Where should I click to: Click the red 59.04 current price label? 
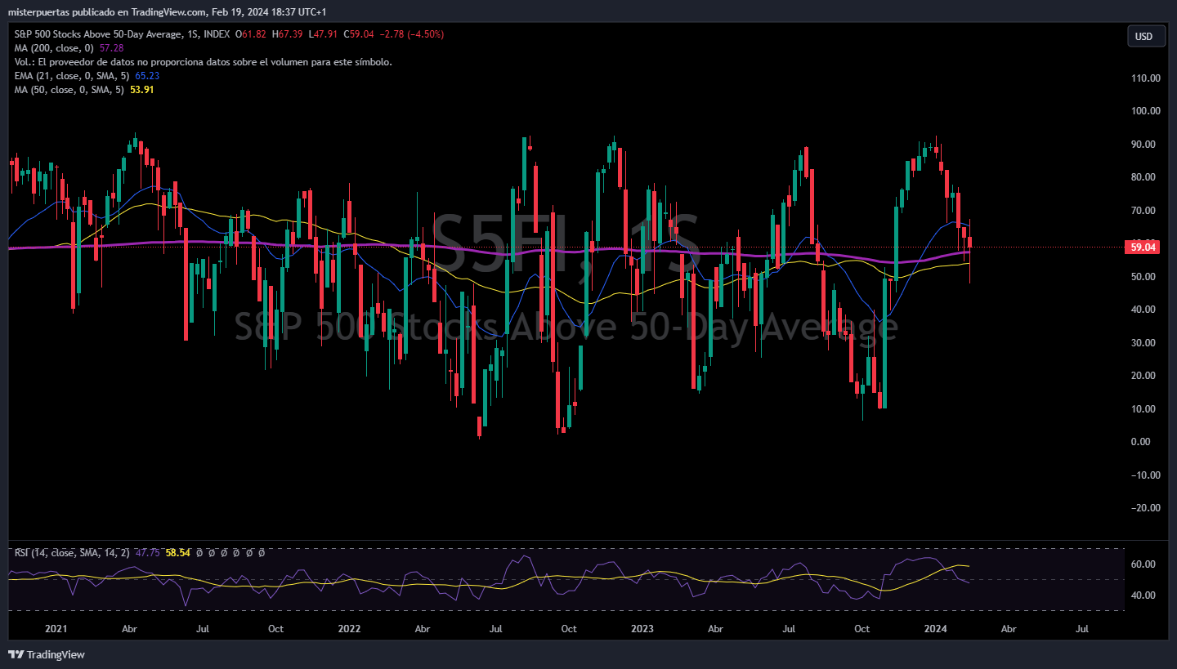(x=1143, y=247)
